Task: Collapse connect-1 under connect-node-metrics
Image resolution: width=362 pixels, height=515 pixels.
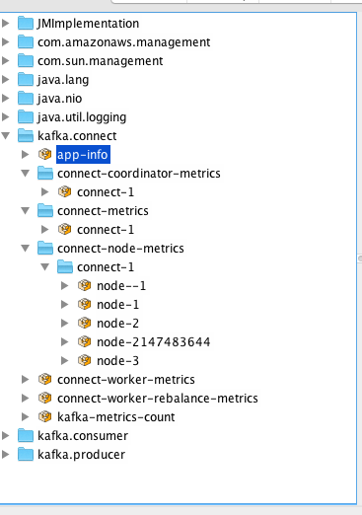Action: 45,266
